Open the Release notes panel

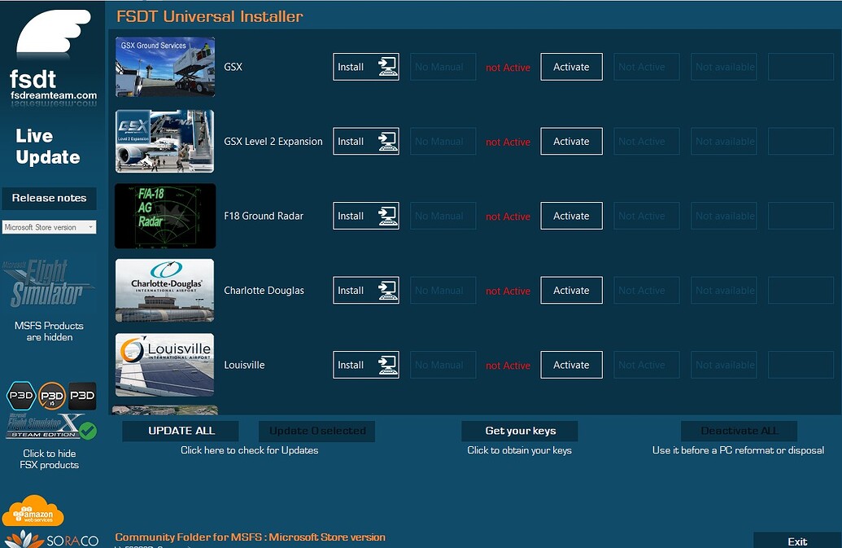(x=50, y=198)
